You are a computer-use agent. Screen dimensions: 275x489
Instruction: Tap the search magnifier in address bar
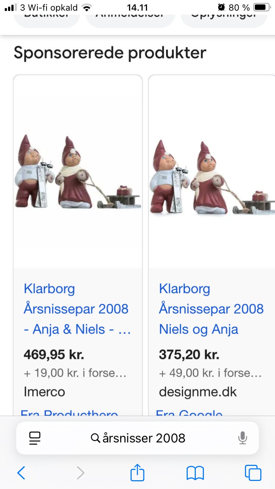coord(95,438)
